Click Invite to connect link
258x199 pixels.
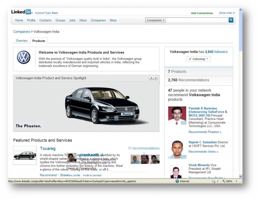click(92, 175)
